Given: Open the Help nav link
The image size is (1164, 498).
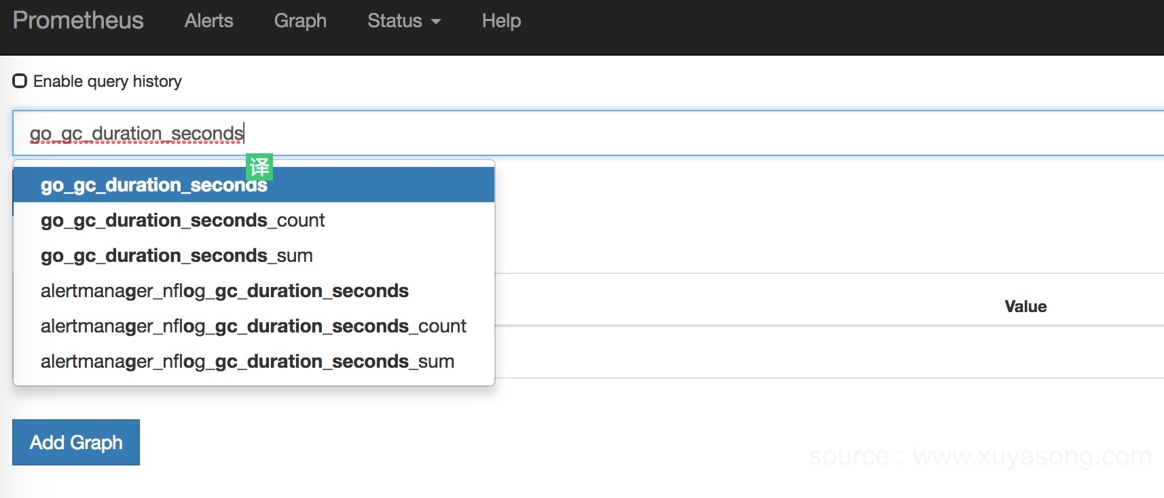Looking at the screenshot, I should [501, 21].
